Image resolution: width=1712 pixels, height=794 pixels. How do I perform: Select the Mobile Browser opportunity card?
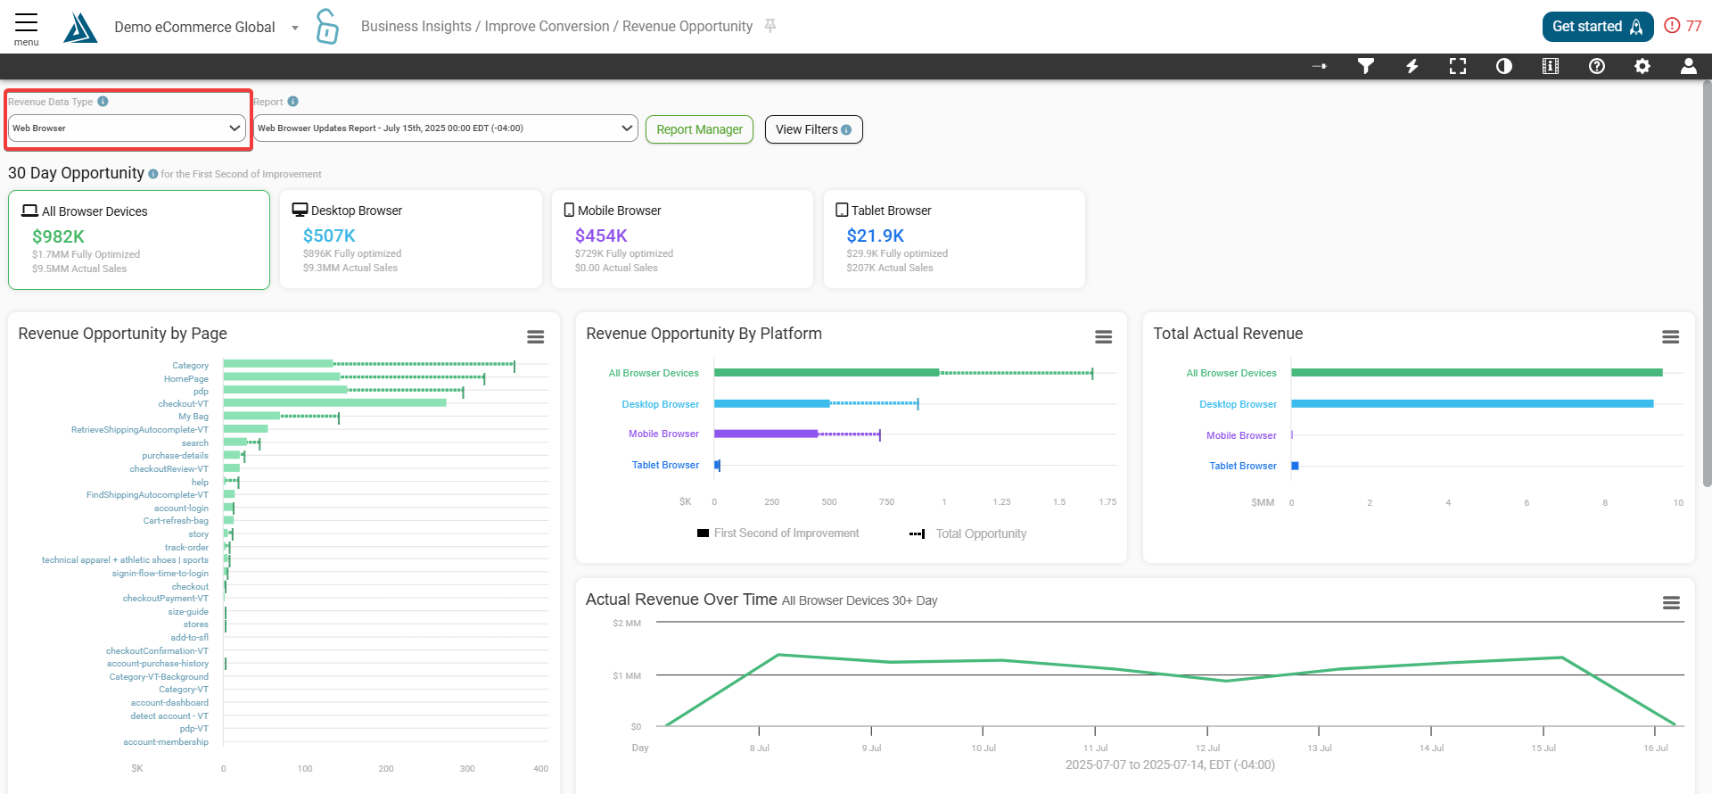(x=682, y=239)
